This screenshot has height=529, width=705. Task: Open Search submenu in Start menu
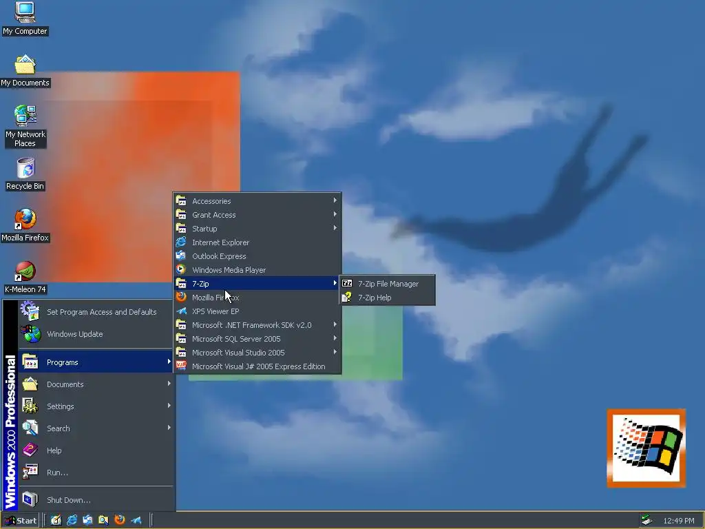[95, 428]
